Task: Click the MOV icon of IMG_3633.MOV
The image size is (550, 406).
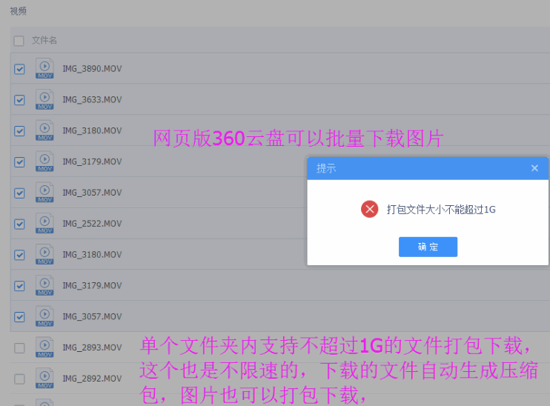Action: (44, 99)
